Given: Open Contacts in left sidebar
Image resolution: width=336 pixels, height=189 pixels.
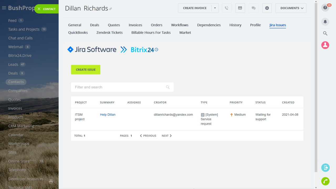Looking at the screenshot, I should click(x=16, y=82).
